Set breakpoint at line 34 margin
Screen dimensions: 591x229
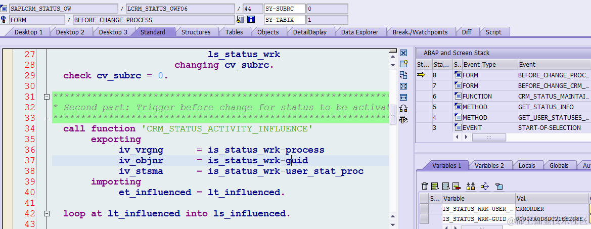(x=8, y=129)
